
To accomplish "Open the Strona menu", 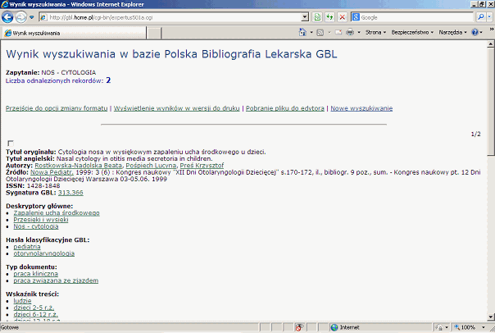I will (375, 32).
